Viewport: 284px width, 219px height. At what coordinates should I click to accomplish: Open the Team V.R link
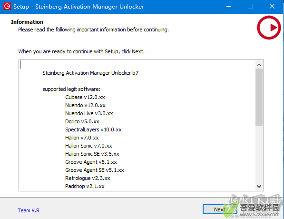tap(29, 210)
